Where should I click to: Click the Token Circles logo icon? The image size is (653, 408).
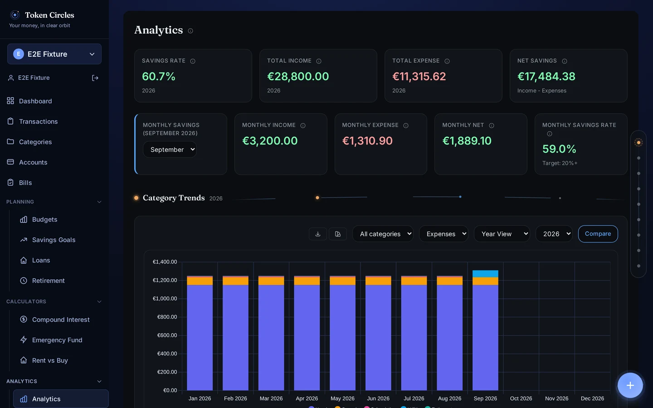[x=15, y=15]
